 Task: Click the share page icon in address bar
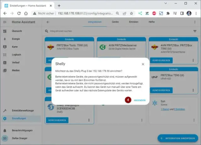tap(124, 13)
